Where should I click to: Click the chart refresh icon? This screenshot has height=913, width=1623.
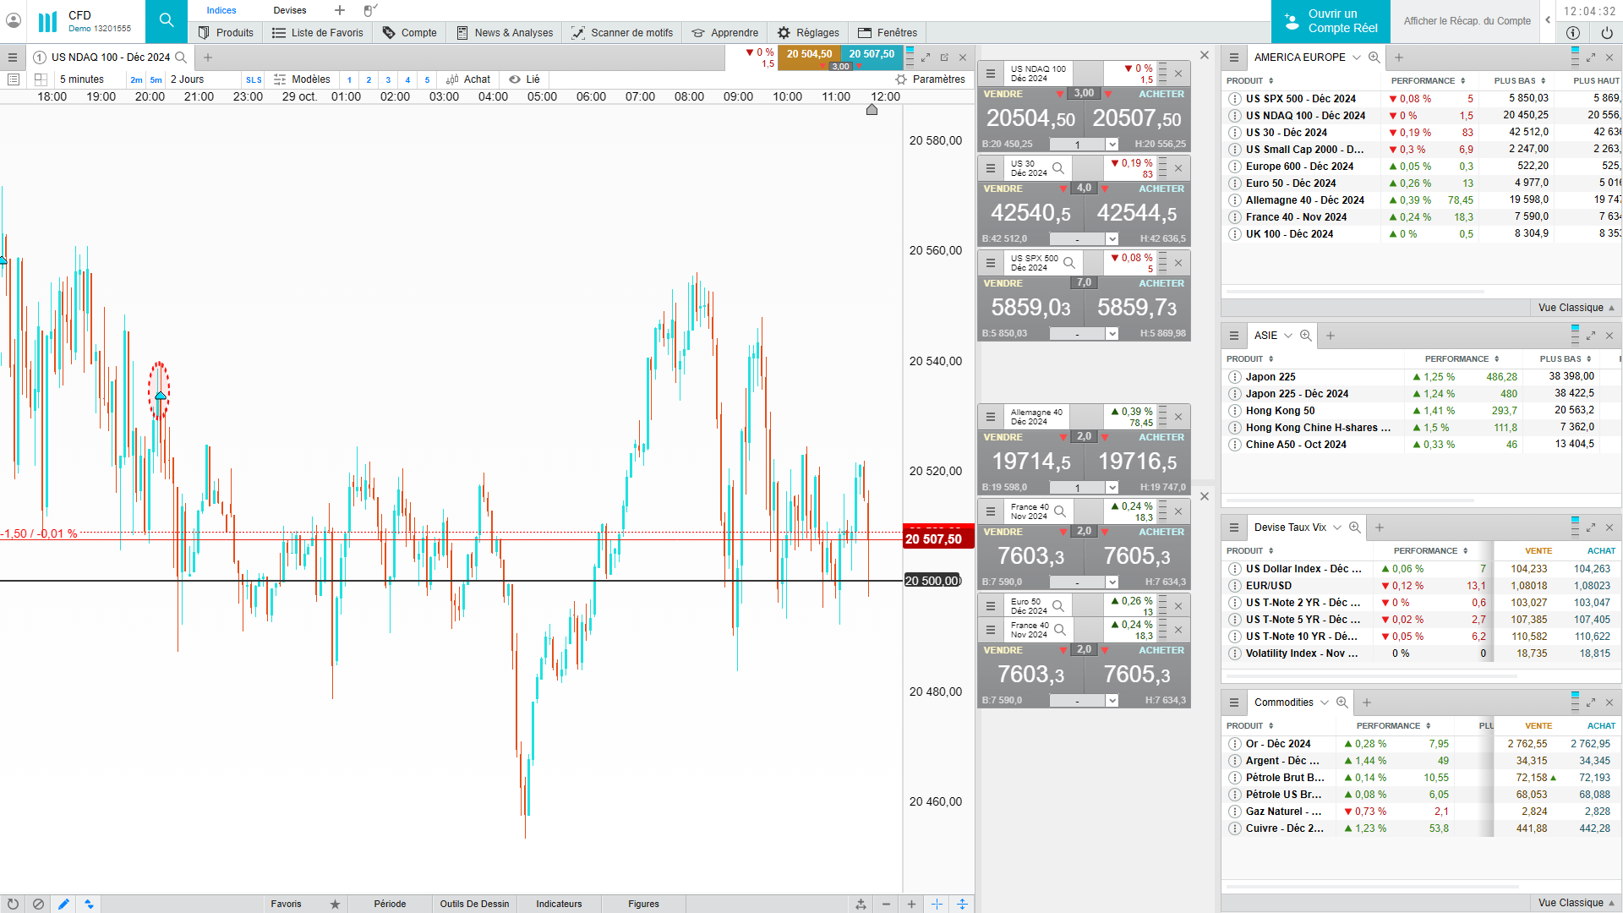point(13,904)
